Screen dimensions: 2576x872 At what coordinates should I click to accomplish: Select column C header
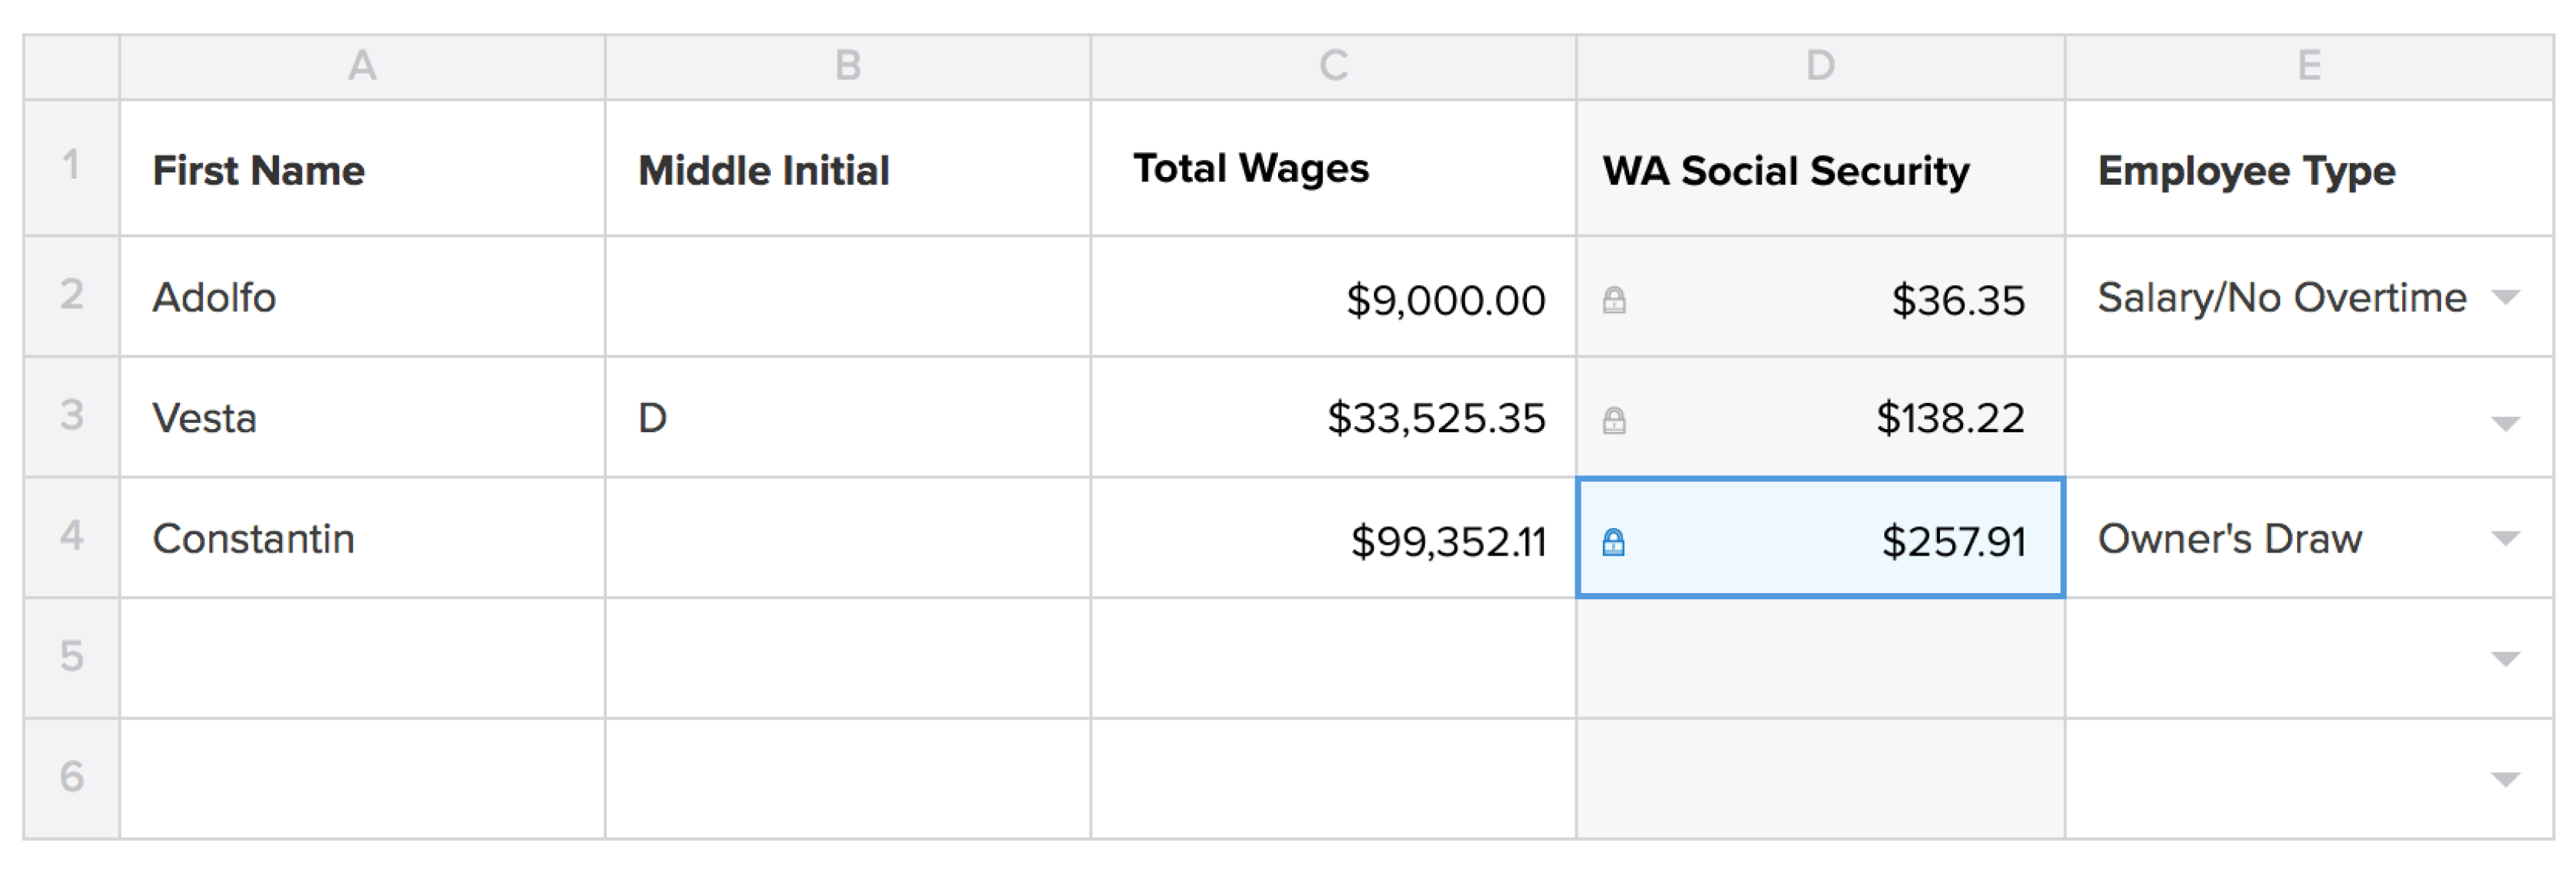point(1333,66)
